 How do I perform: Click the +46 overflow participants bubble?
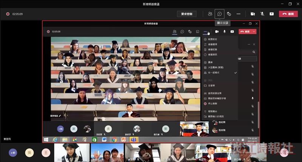click(x=60, y=129)
